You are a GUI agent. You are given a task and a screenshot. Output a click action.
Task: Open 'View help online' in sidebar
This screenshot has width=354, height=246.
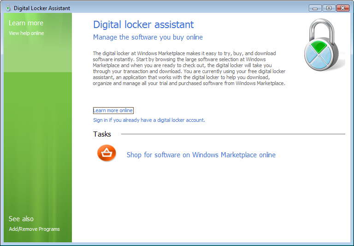point(26,33)
